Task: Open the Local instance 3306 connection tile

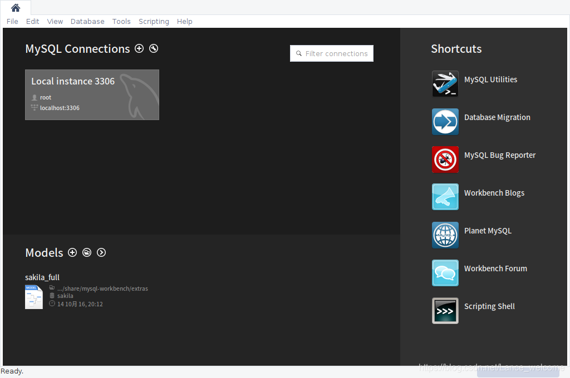Action: pos(92,94)
